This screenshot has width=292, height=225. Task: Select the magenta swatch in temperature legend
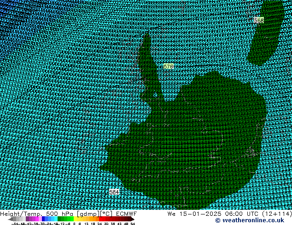coord(37,219)
